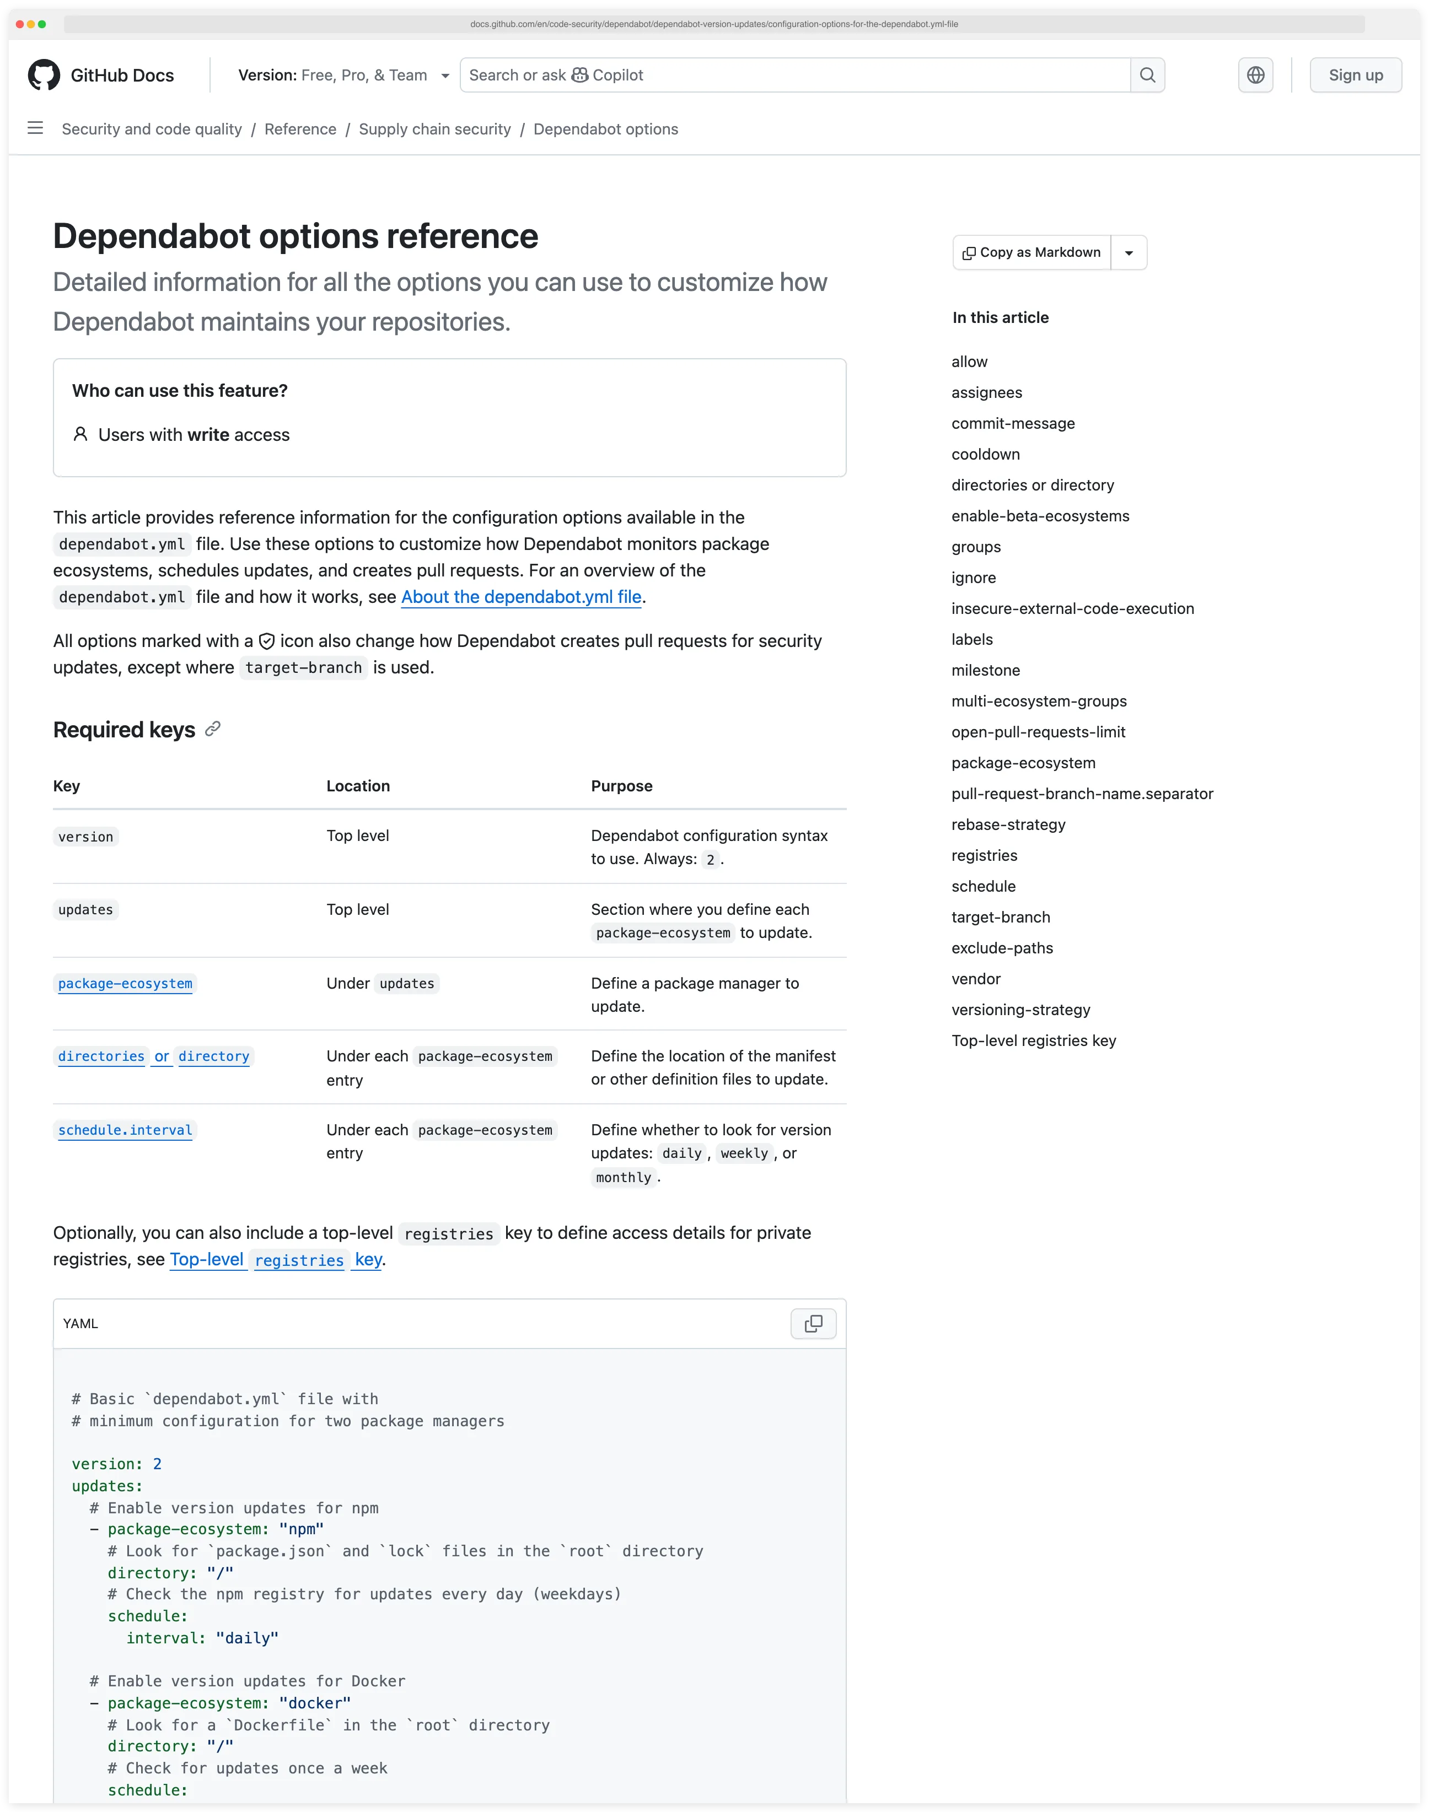Jump to labels section
This screenshot has width=1429, height=1812.
click(971, 640)
